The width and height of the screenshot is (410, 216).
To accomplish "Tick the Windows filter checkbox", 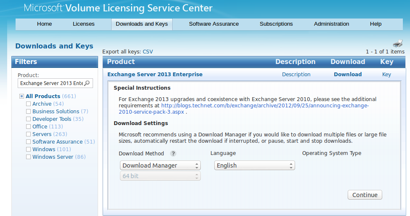I will 28,149.
